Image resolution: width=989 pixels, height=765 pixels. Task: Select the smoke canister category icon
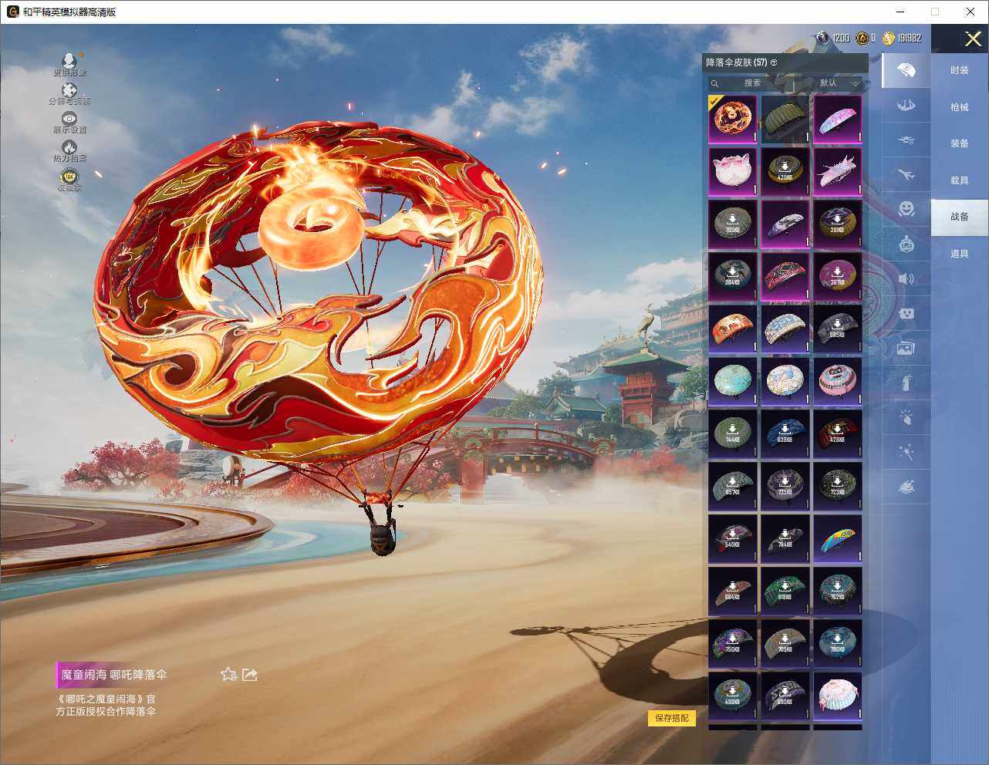tap(906, 382)
